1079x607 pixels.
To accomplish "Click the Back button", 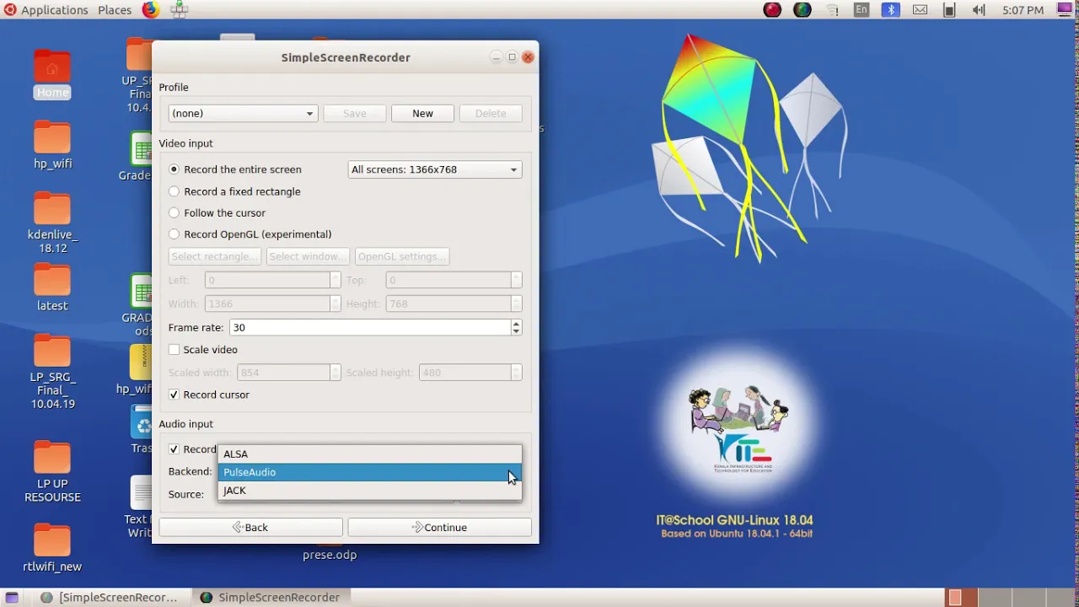I will click(x=250, y=527).
